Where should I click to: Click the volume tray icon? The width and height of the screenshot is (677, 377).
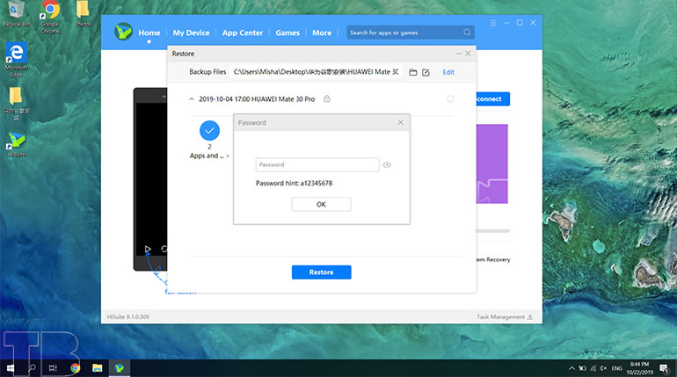click(604, 368)
